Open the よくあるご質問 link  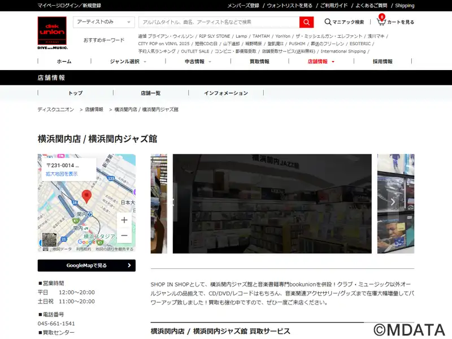coord(371,6)
